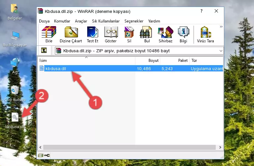Click the archive path text field
This screenshot has width=254, height=166.
point(139,51)
